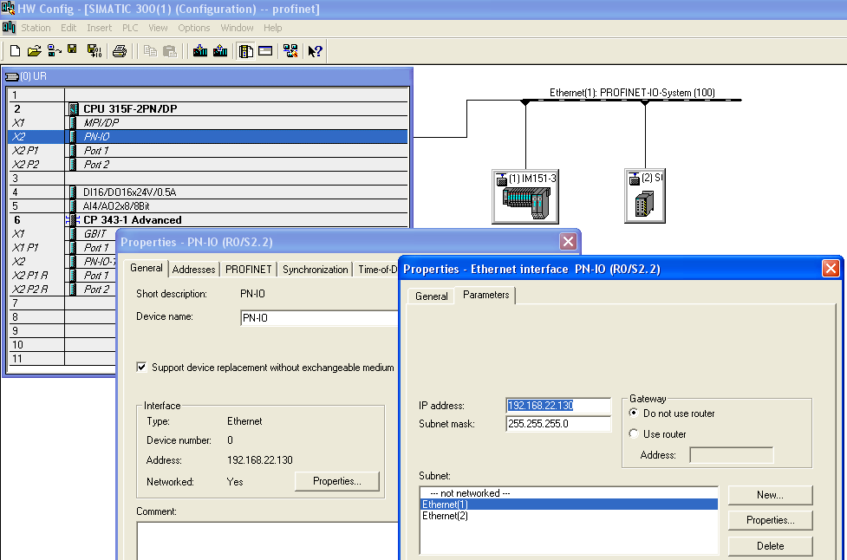
Task: Click the DI16/DO16x24V/0.5A module icon
Action: [x=73, y=192]
